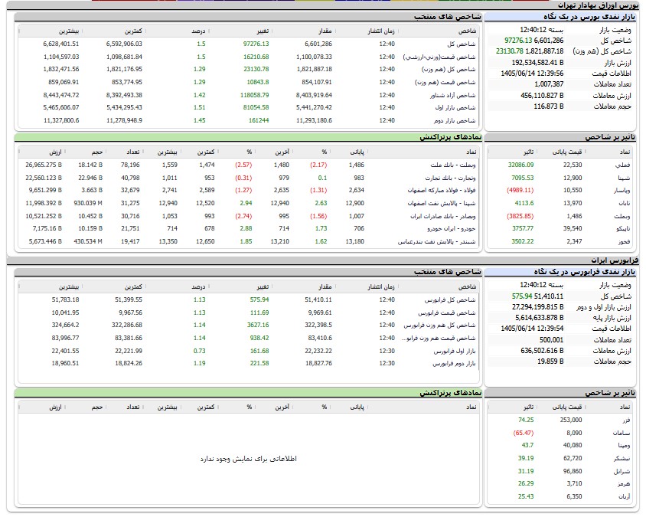Open 'وبصادر - بانک صادرات ایران' symbol link
This screenshot has height=517, width=646.
click(x=443, y=217)
